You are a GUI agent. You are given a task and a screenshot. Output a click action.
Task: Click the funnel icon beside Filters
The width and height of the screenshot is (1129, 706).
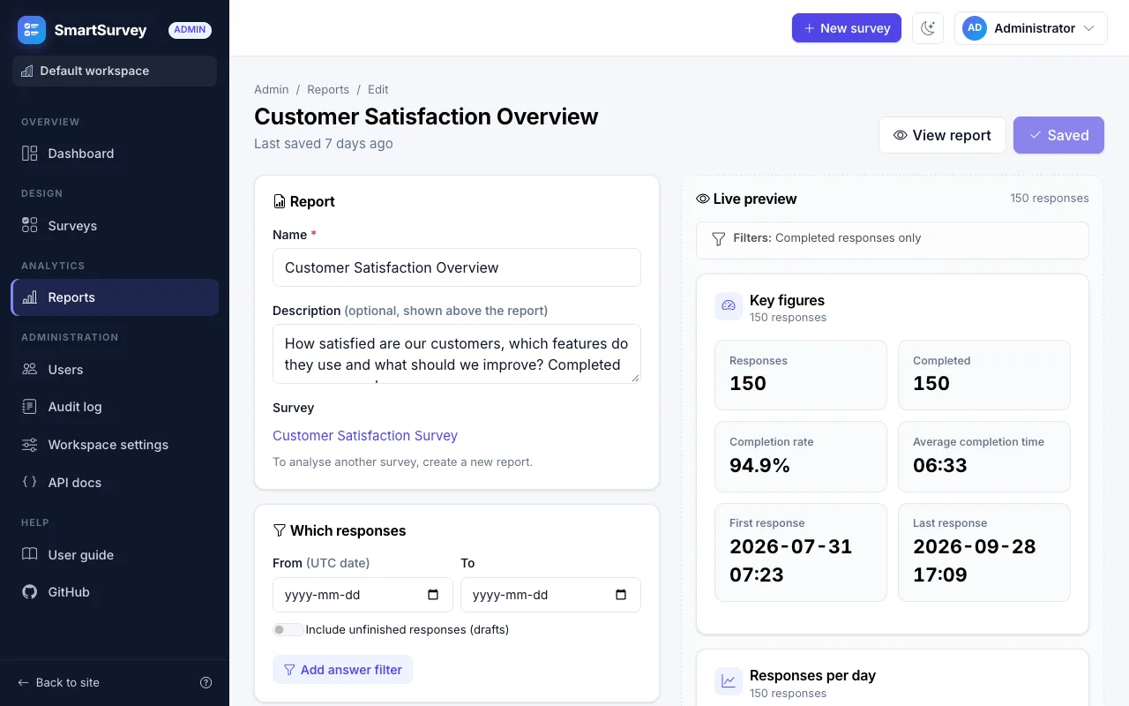click(x=719, y=238)
